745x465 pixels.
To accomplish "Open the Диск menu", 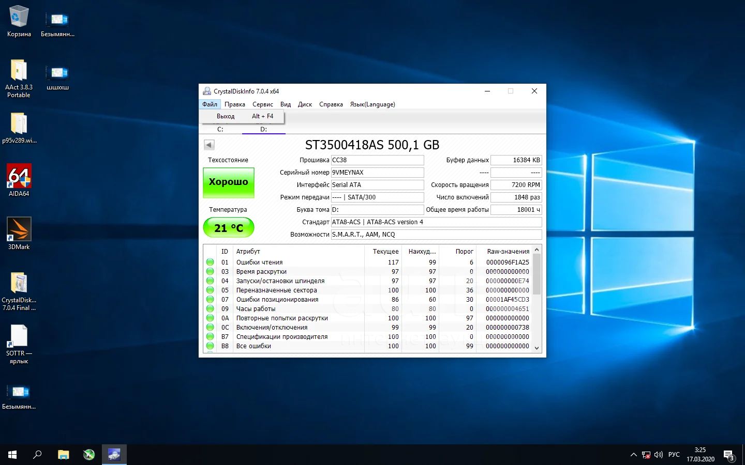I will [x=305, y=104].
